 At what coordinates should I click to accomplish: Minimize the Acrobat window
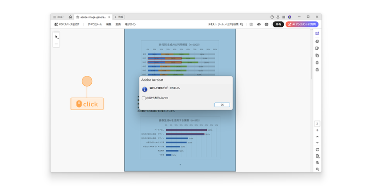[299, 17]
